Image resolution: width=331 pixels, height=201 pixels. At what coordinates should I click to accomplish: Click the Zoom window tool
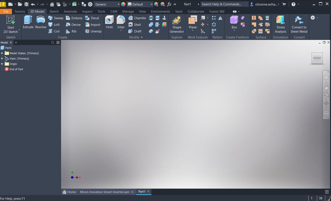coord(326,95)
